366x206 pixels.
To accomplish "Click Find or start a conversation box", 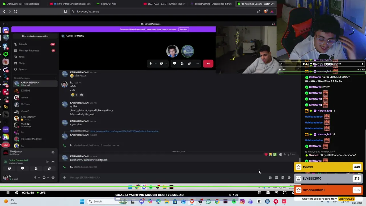I will click(35, 36).
